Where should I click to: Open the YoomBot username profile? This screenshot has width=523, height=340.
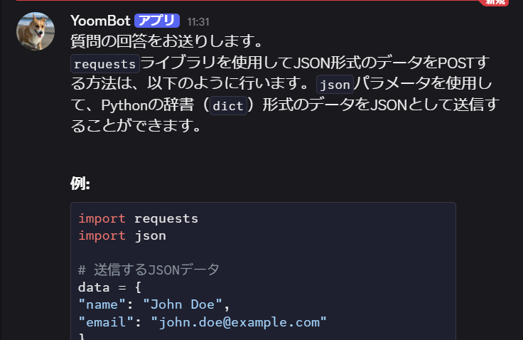[100, 21]
